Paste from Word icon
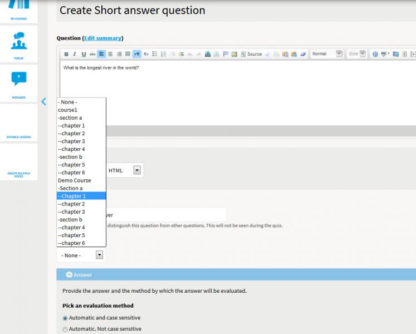Image resolution: width=416 pixels, height=334 pixels. 294,54
